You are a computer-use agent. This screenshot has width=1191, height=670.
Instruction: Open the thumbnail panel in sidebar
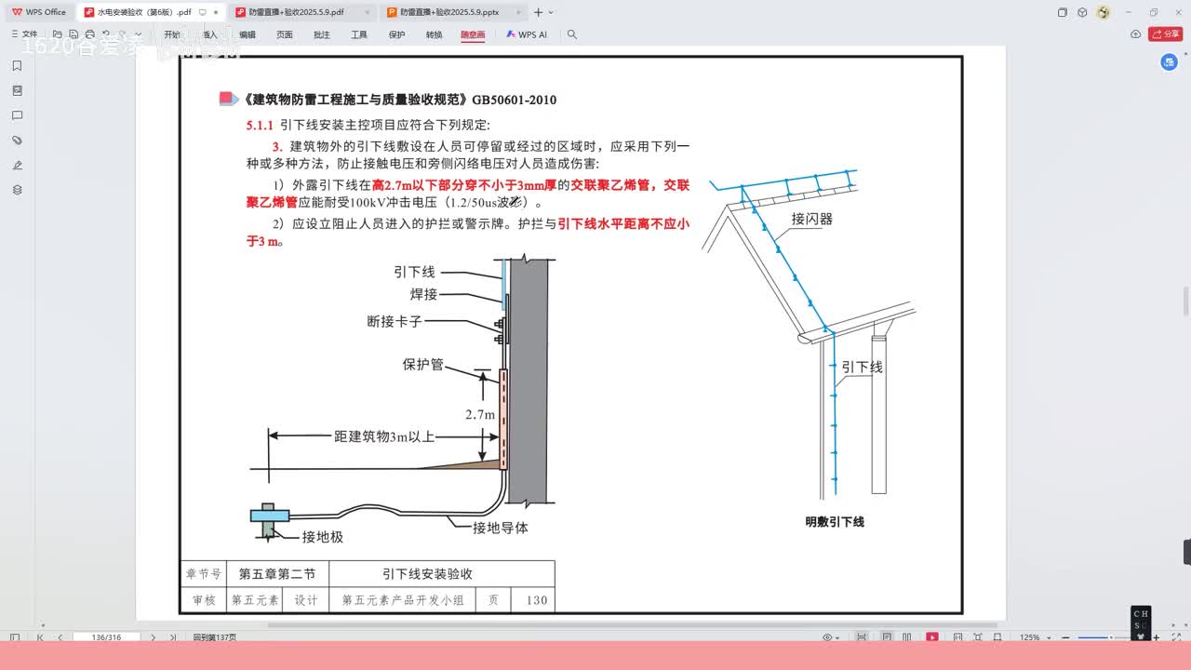tap(17, 91)
